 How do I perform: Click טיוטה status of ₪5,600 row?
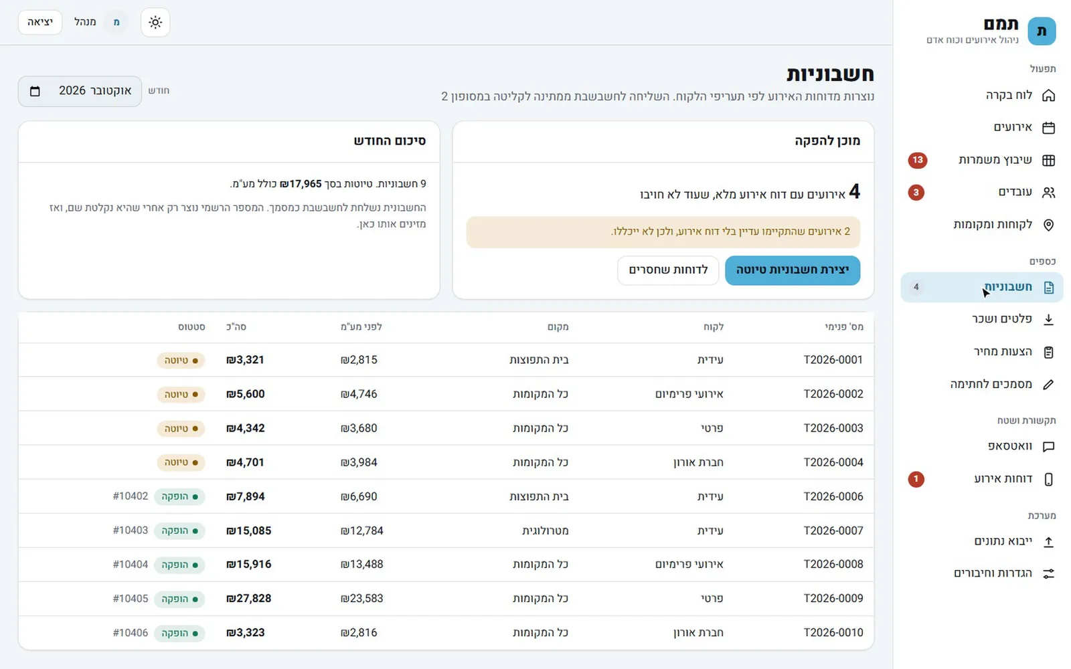181,394
